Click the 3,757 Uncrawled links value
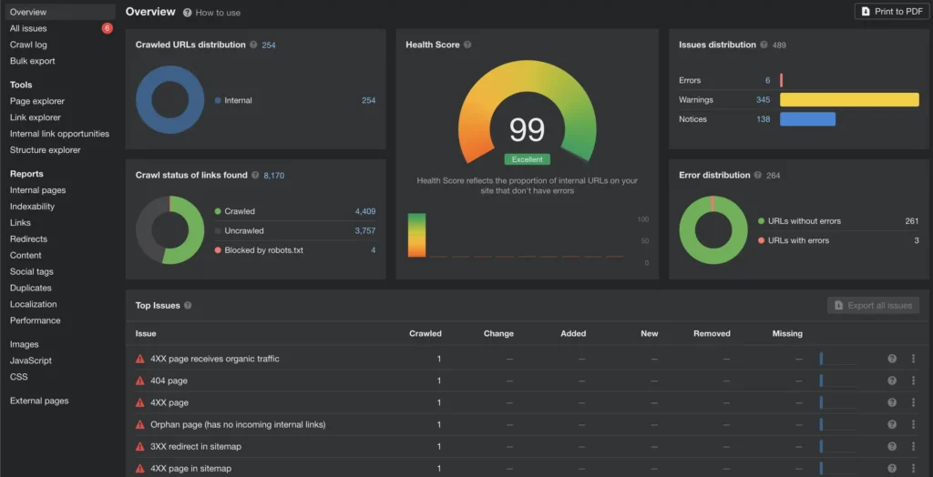The image size is (933, 477). click(x=365, y=231)
